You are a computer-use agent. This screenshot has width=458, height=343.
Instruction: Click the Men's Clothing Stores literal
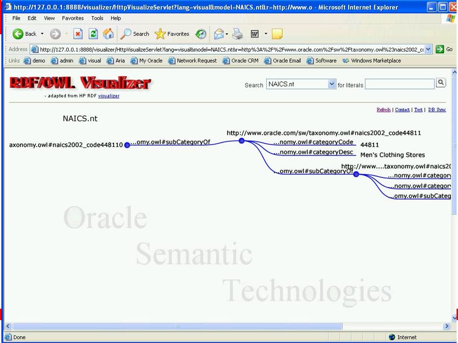point(393,155)
